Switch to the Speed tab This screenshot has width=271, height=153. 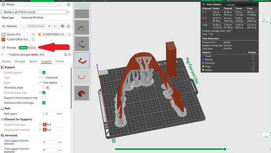tap(33, 62)
